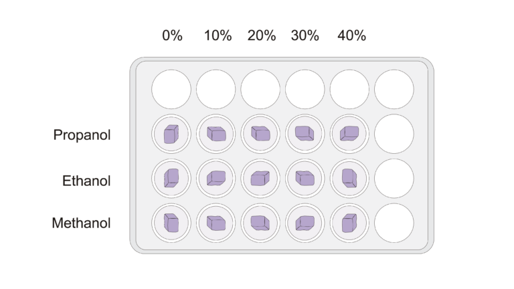Click the 20% column header
The width and height of the screenshot is (514, 289).
coord(261,36)
